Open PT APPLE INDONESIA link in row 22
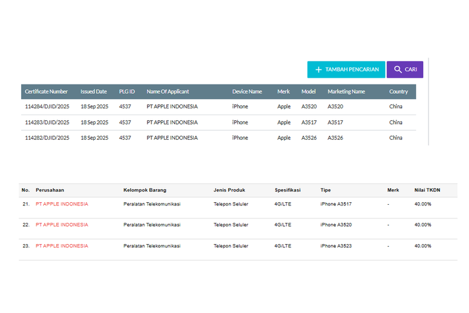Screen dimensions: 469x313 coord(62,225)
